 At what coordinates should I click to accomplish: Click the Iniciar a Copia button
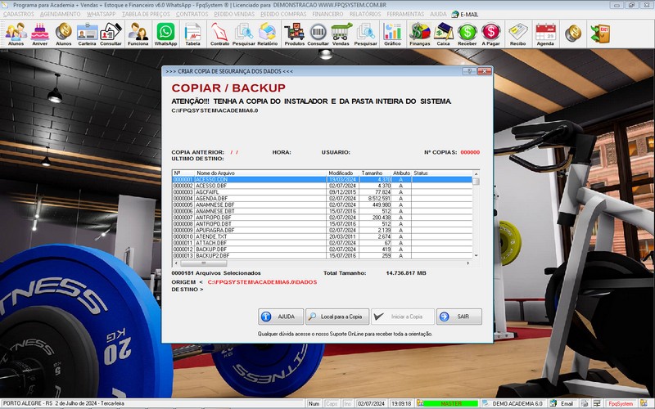point(403,317)
